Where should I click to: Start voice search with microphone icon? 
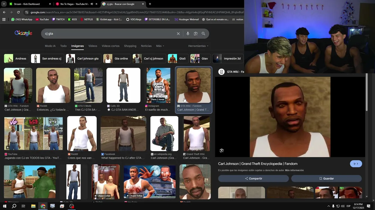pyautogui.click(x=188, y=34)
